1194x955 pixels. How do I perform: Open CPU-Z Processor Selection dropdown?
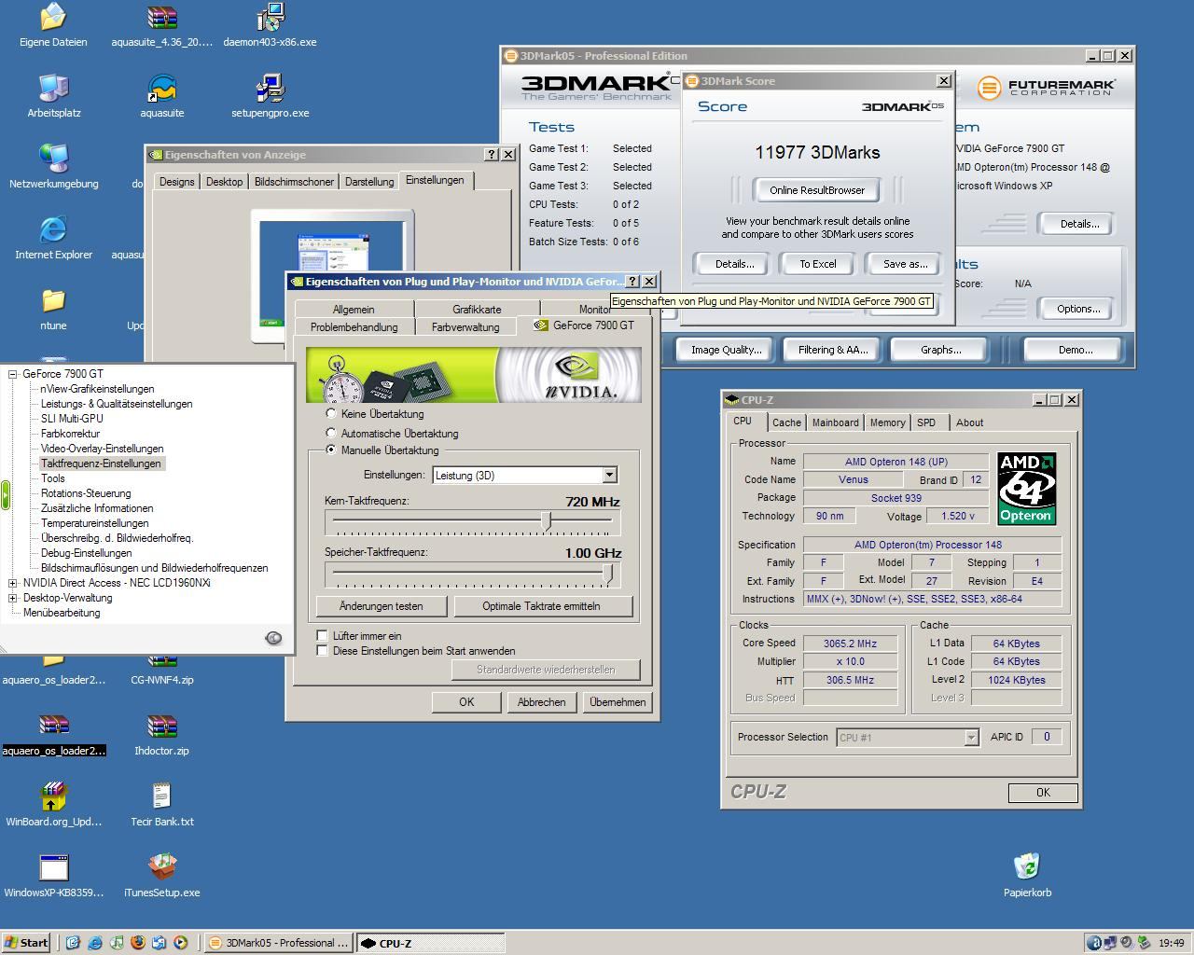(x=907, y=737)
